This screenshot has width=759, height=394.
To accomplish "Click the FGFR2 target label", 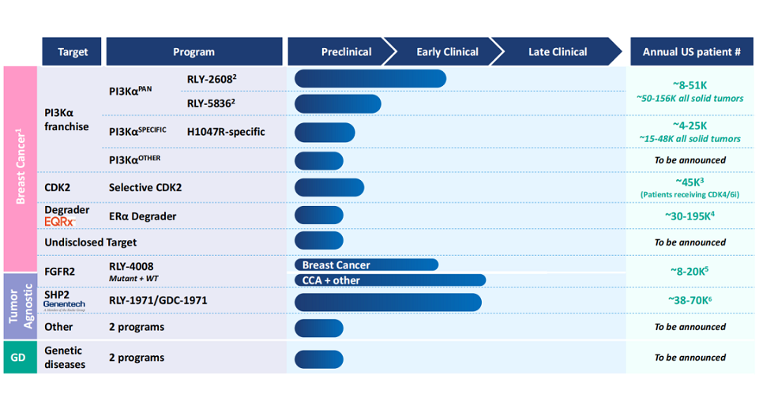I will pos(59,272).
